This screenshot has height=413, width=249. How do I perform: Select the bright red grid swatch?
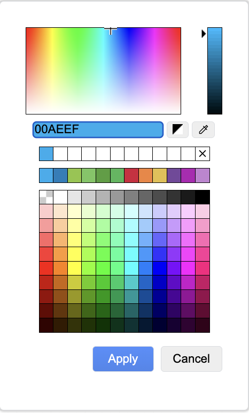(46, 268)
